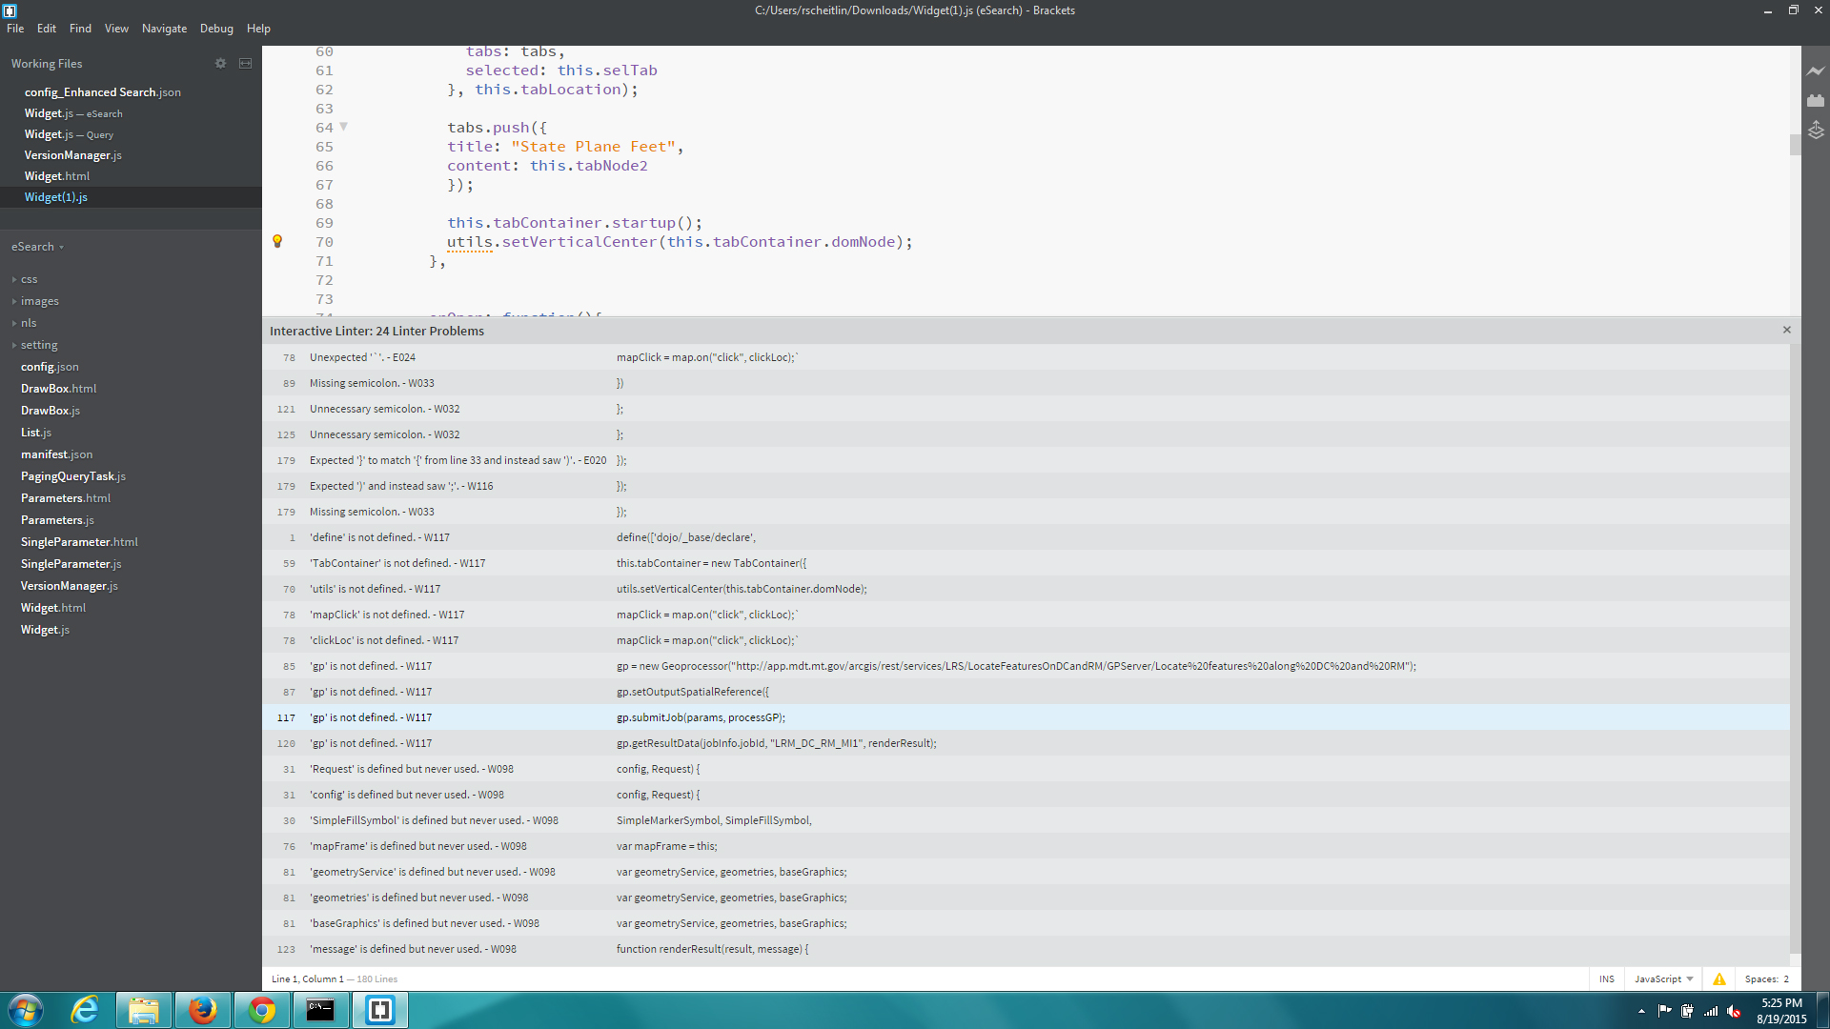The height and width of the screenshot is (1029, 1830).
Task: Select 'utils' is not defined problem
Action: pos(1026,589)
